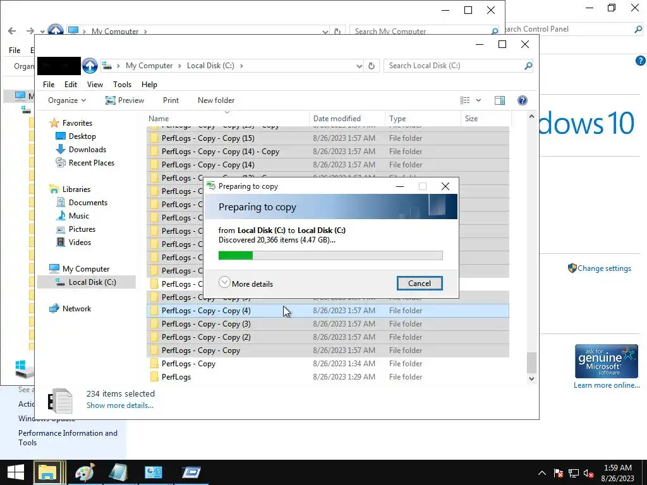Click the muted volume tray icon
This screenshot has height=485, width=647.
[x=588, y=474]
